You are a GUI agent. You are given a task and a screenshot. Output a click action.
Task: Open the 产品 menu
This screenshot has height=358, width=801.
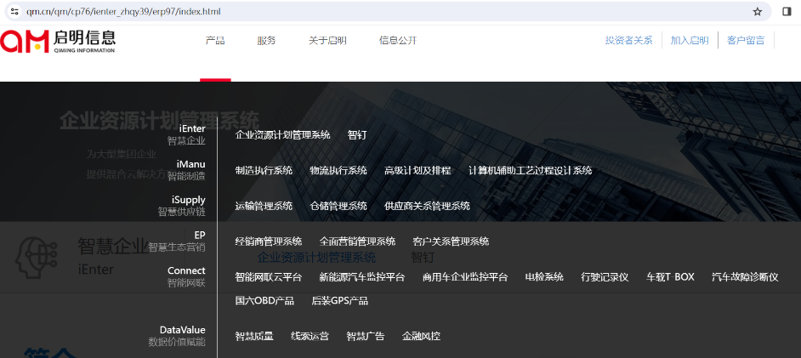tap(215, 41)
